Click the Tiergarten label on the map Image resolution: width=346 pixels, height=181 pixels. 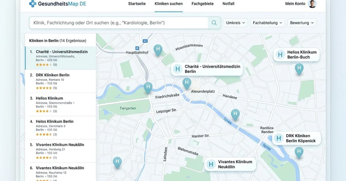127,108
